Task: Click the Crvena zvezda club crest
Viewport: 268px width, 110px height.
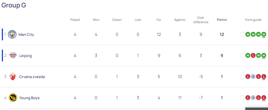Action: tap(13, 76)
